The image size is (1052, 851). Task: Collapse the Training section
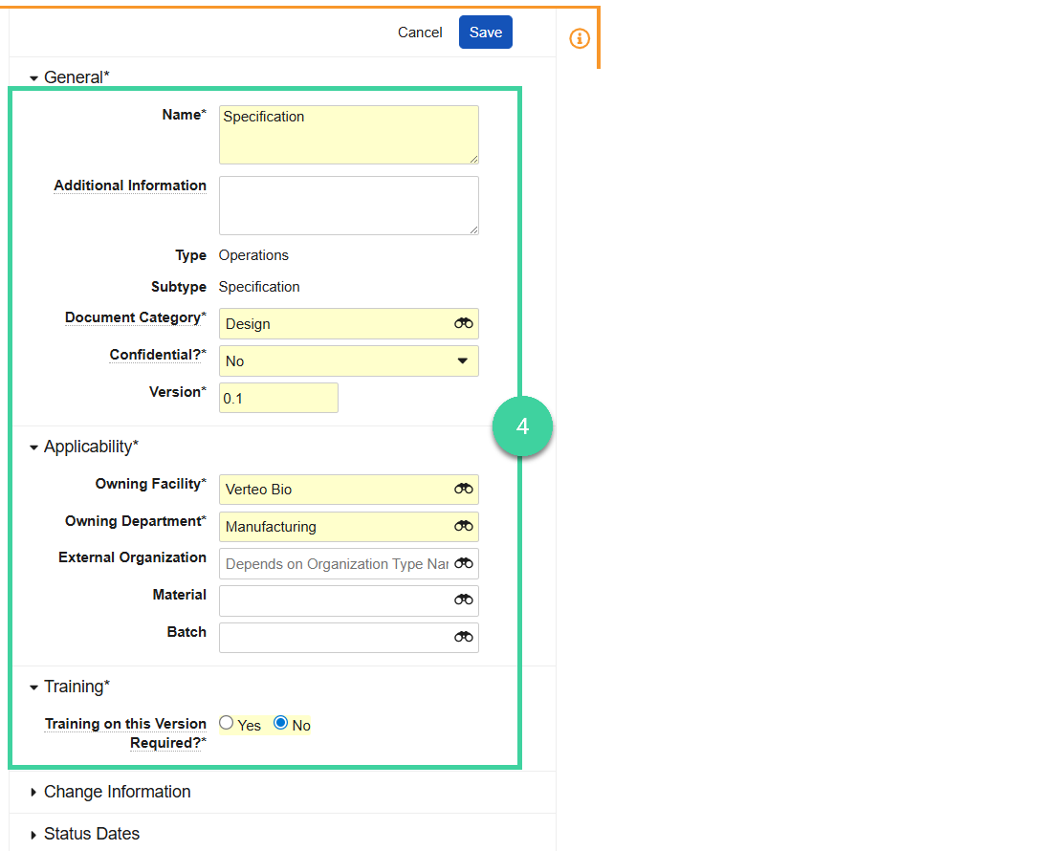[34, 687]
